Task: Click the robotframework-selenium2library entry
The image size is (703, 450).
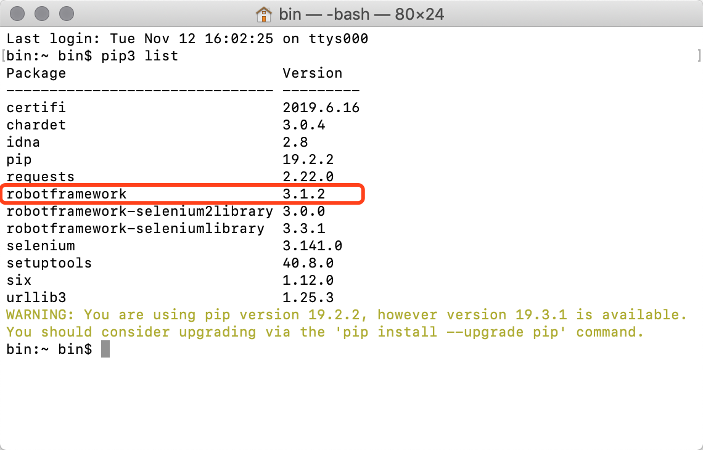Action: coord(139,211)
